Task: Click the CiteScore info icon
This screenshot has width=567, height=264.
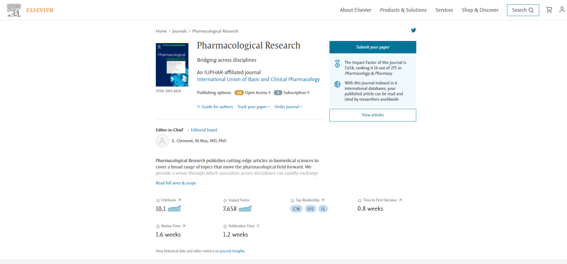Action: click(157, 200)
